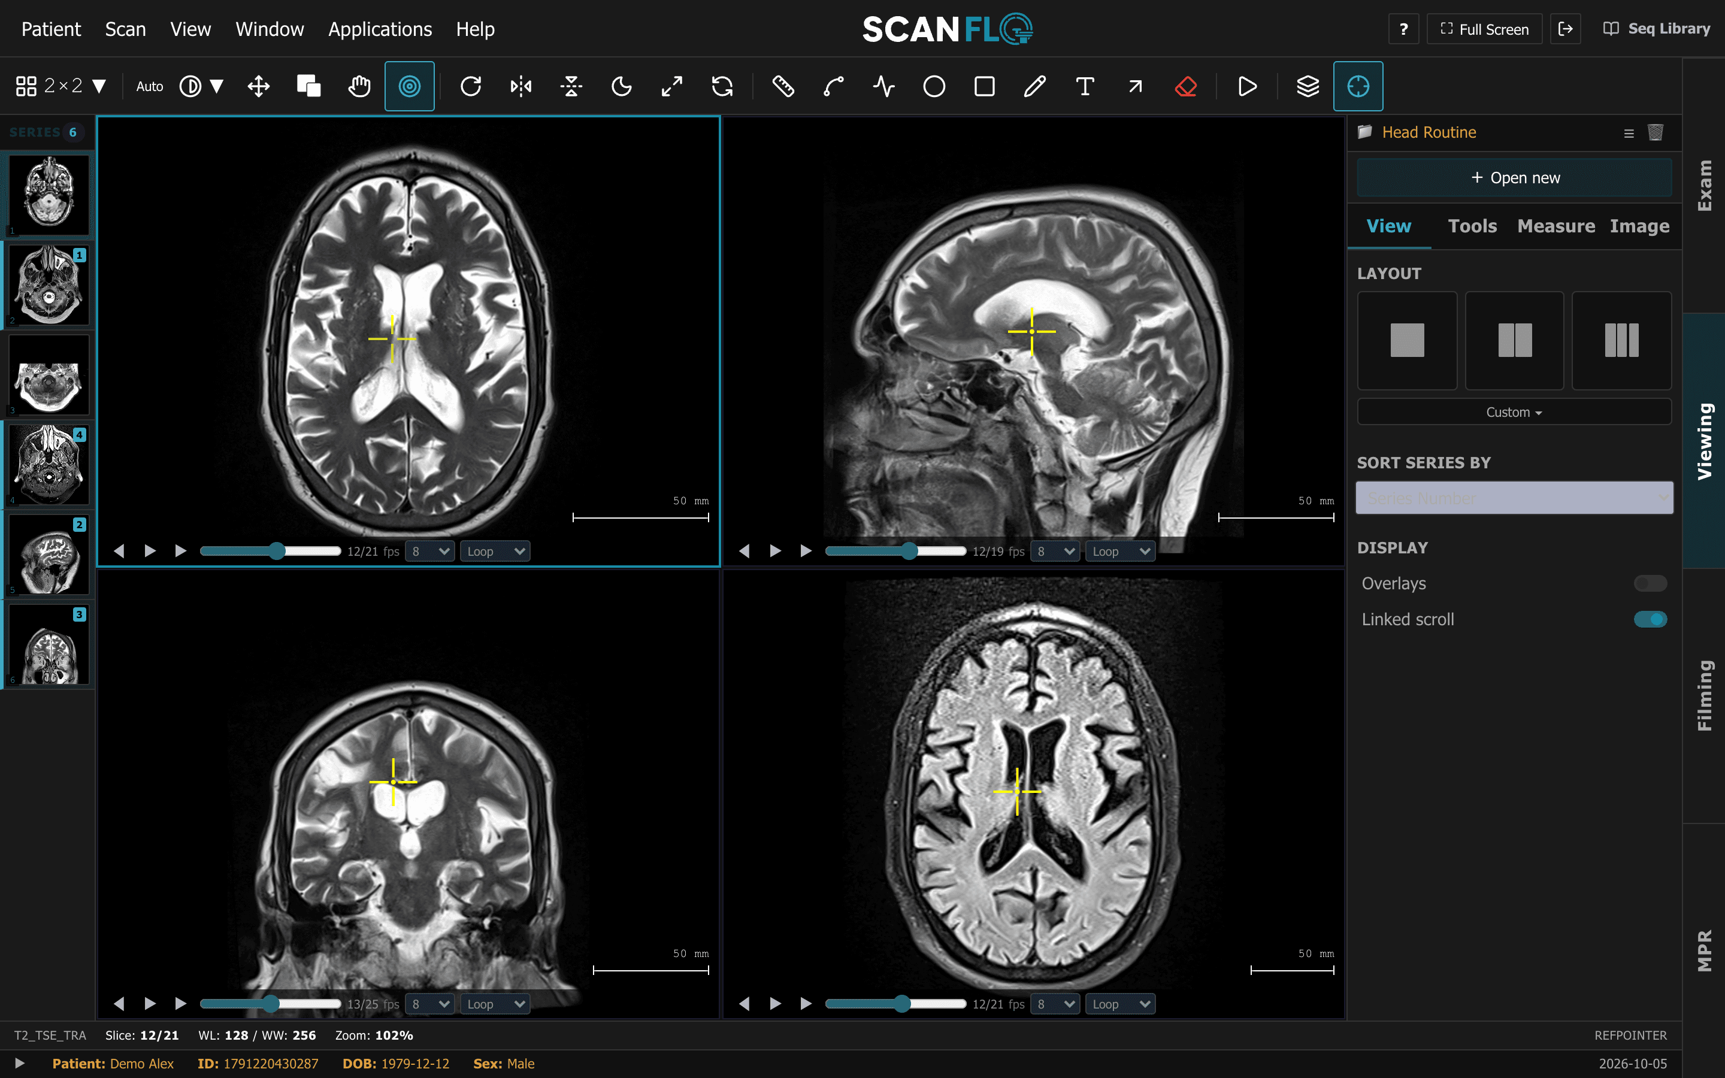Click the trash icon beside Head Routine
The width and height of the screenshot is (1725, 1078).
coord(1655,132)
